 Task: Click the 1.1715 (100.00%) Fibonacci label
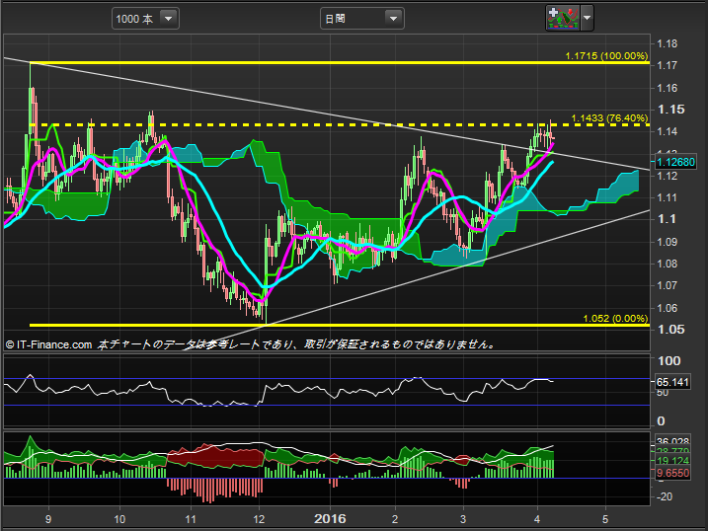[x=606, y=56]
